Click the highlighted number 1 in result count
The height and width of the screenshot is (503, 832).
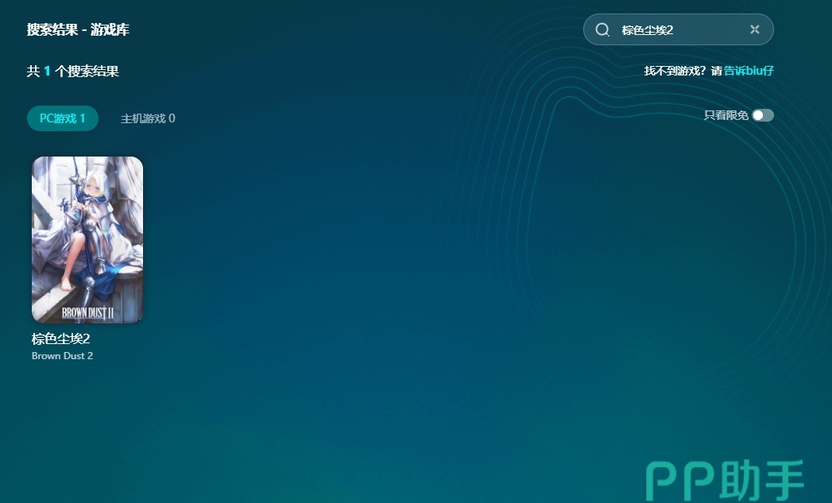pyautogui.click(x=47, y=72)
